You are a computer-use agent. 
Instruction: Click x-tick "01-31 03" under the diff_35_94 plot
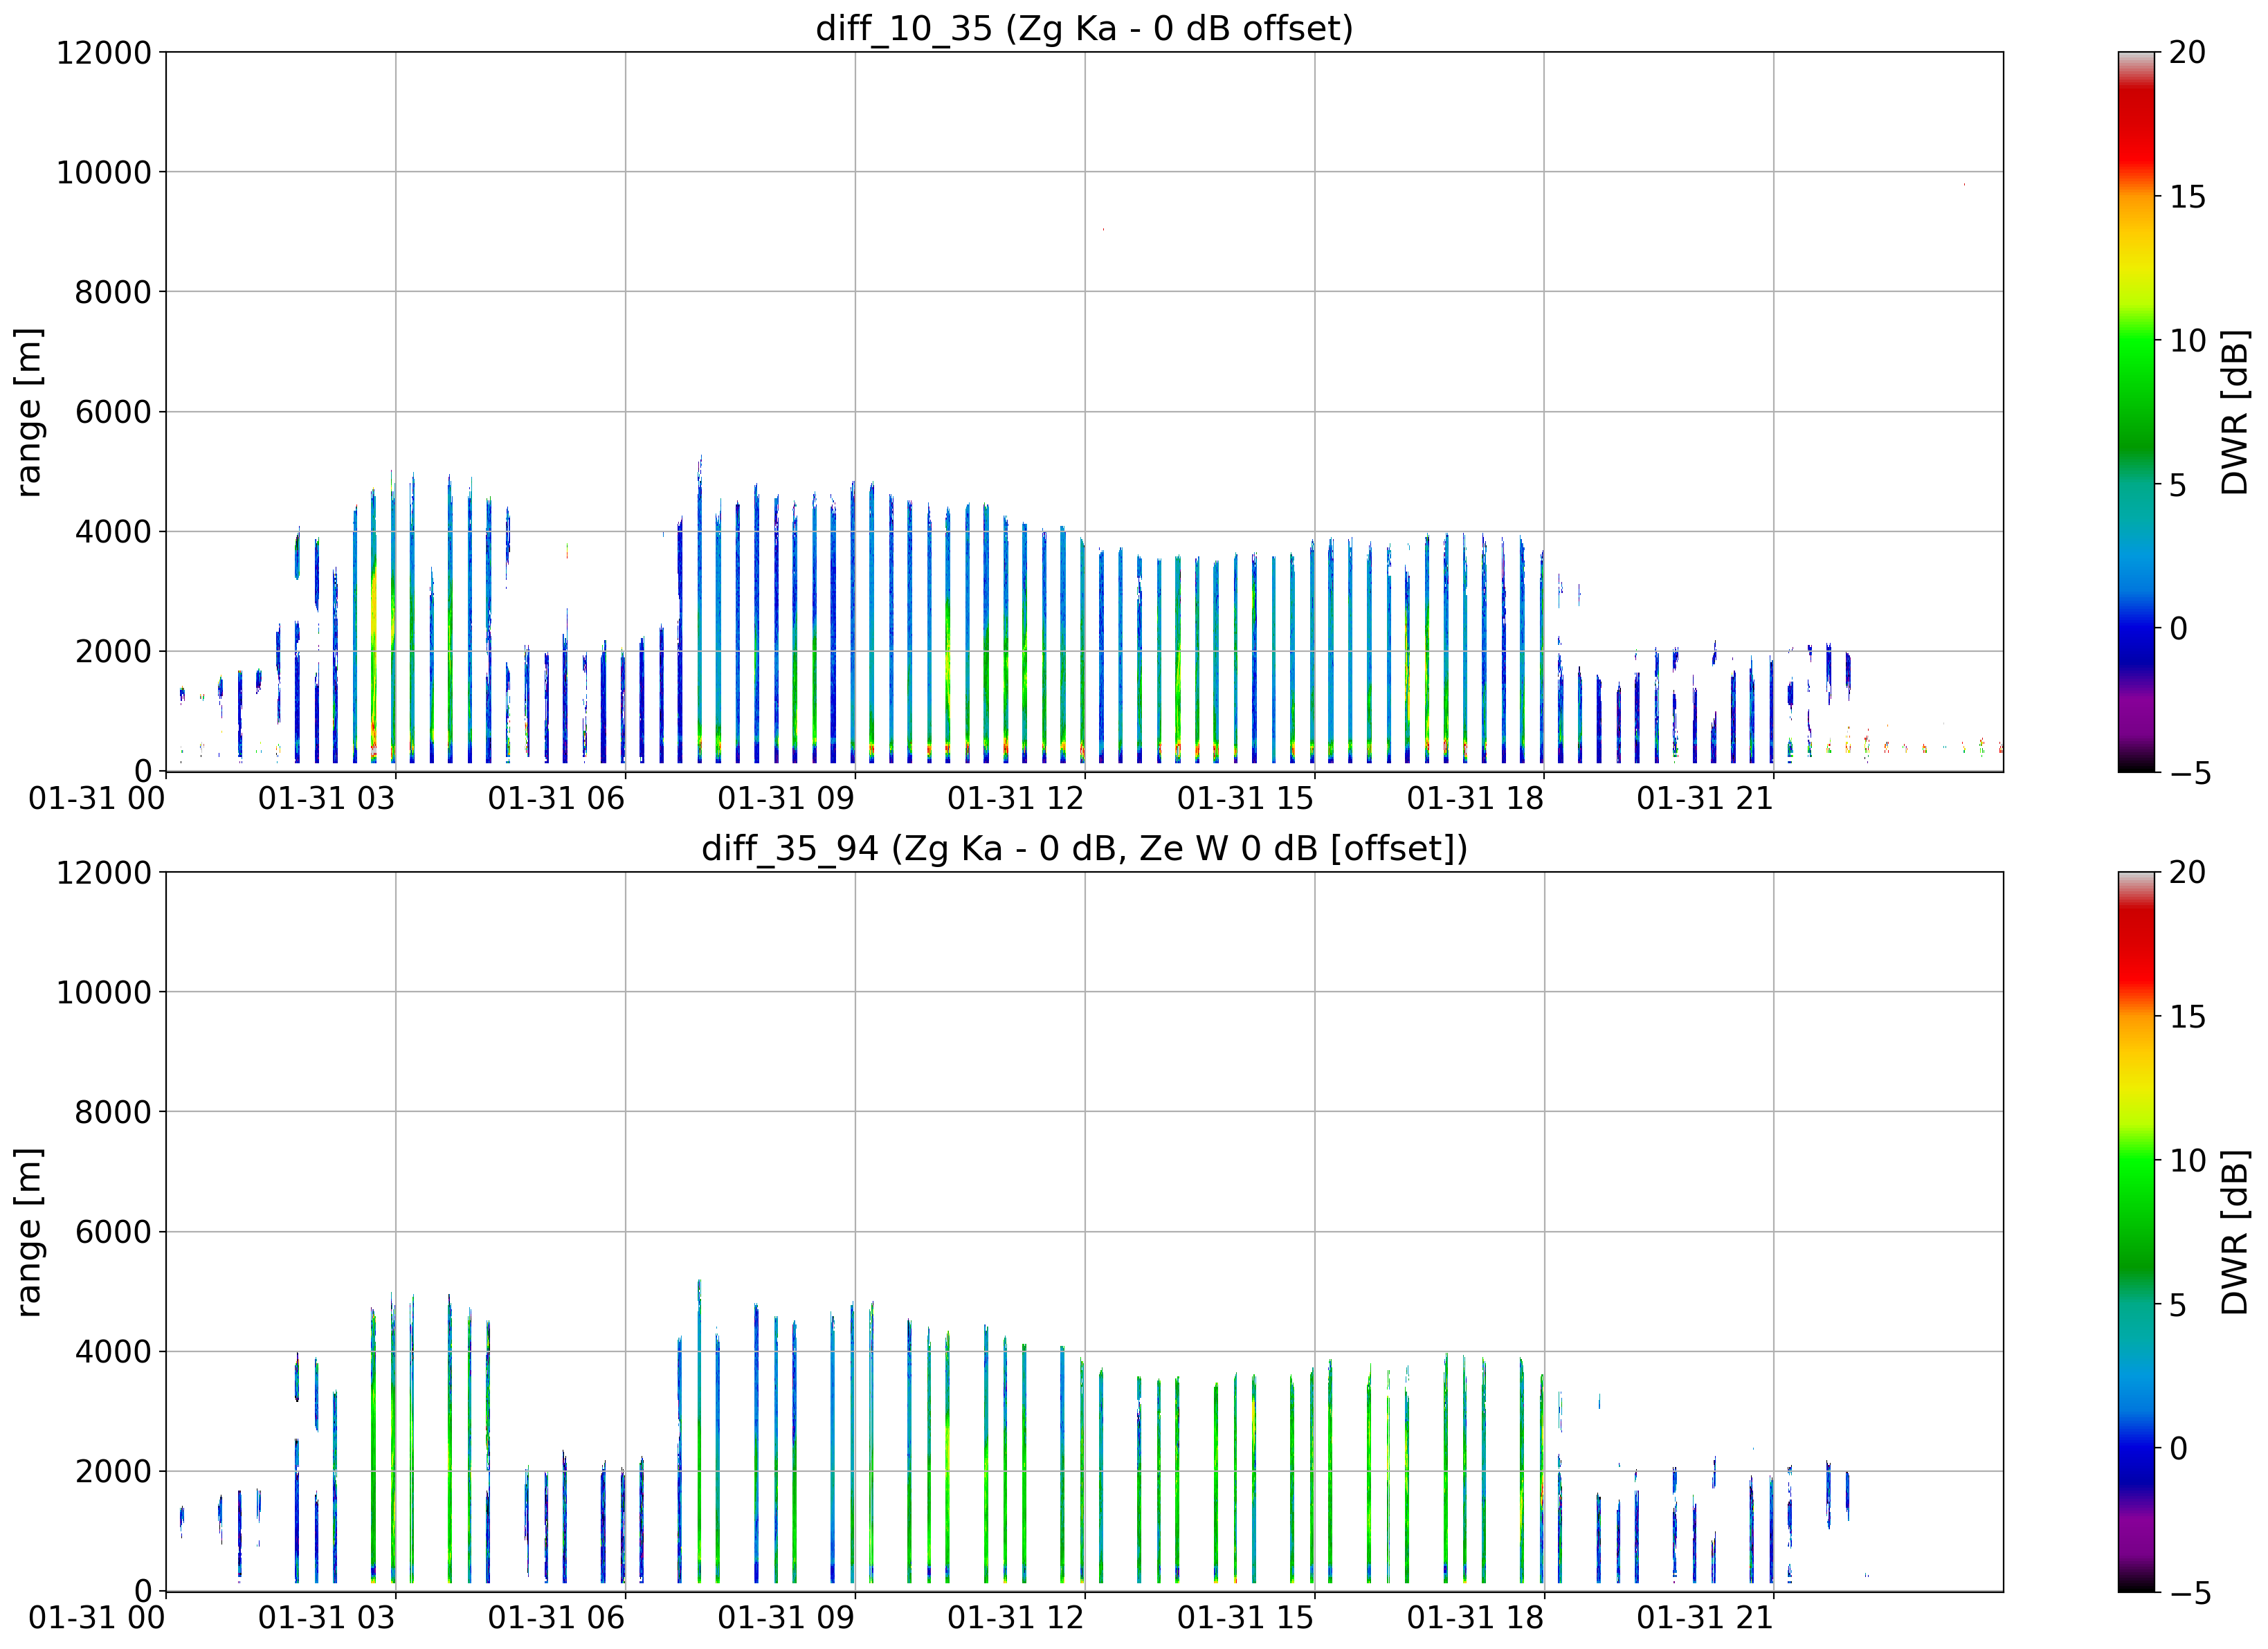(x=327, y=1618)
